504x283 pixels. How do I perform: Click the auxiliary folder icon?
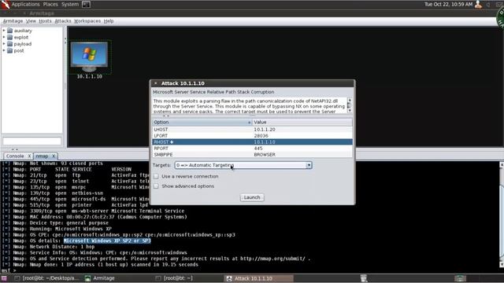click(x=10, y=31)
